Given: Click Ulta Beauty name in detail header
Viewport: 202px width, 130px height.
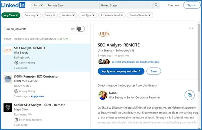Looking at the screenshot, I should click(x=105, y=51).
